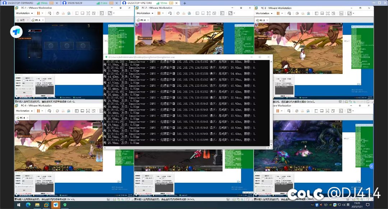Open File Explorer from the taskbar
The width and height of the screenshot is (388, 209).
tap(37, 205)
